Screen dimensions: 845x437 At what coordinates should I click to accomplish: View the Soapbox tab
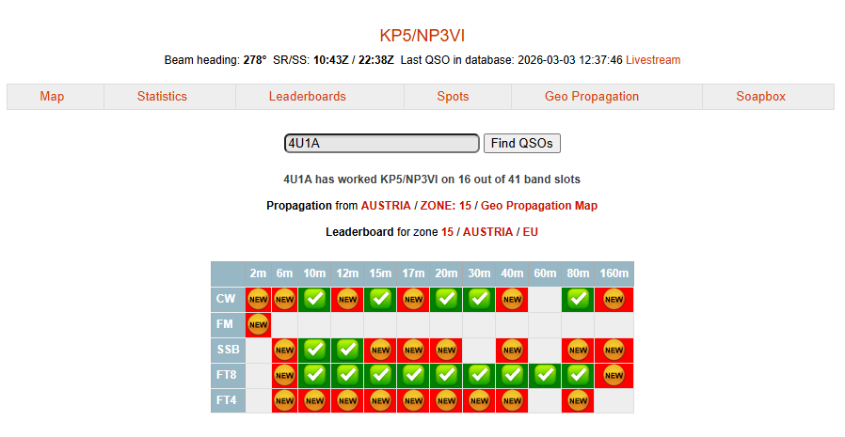pos(760,97)
